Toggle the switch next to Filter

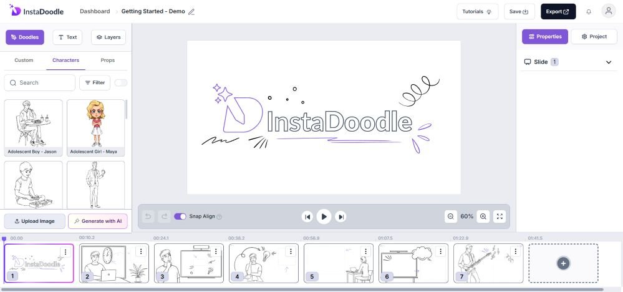pos(121,82)
